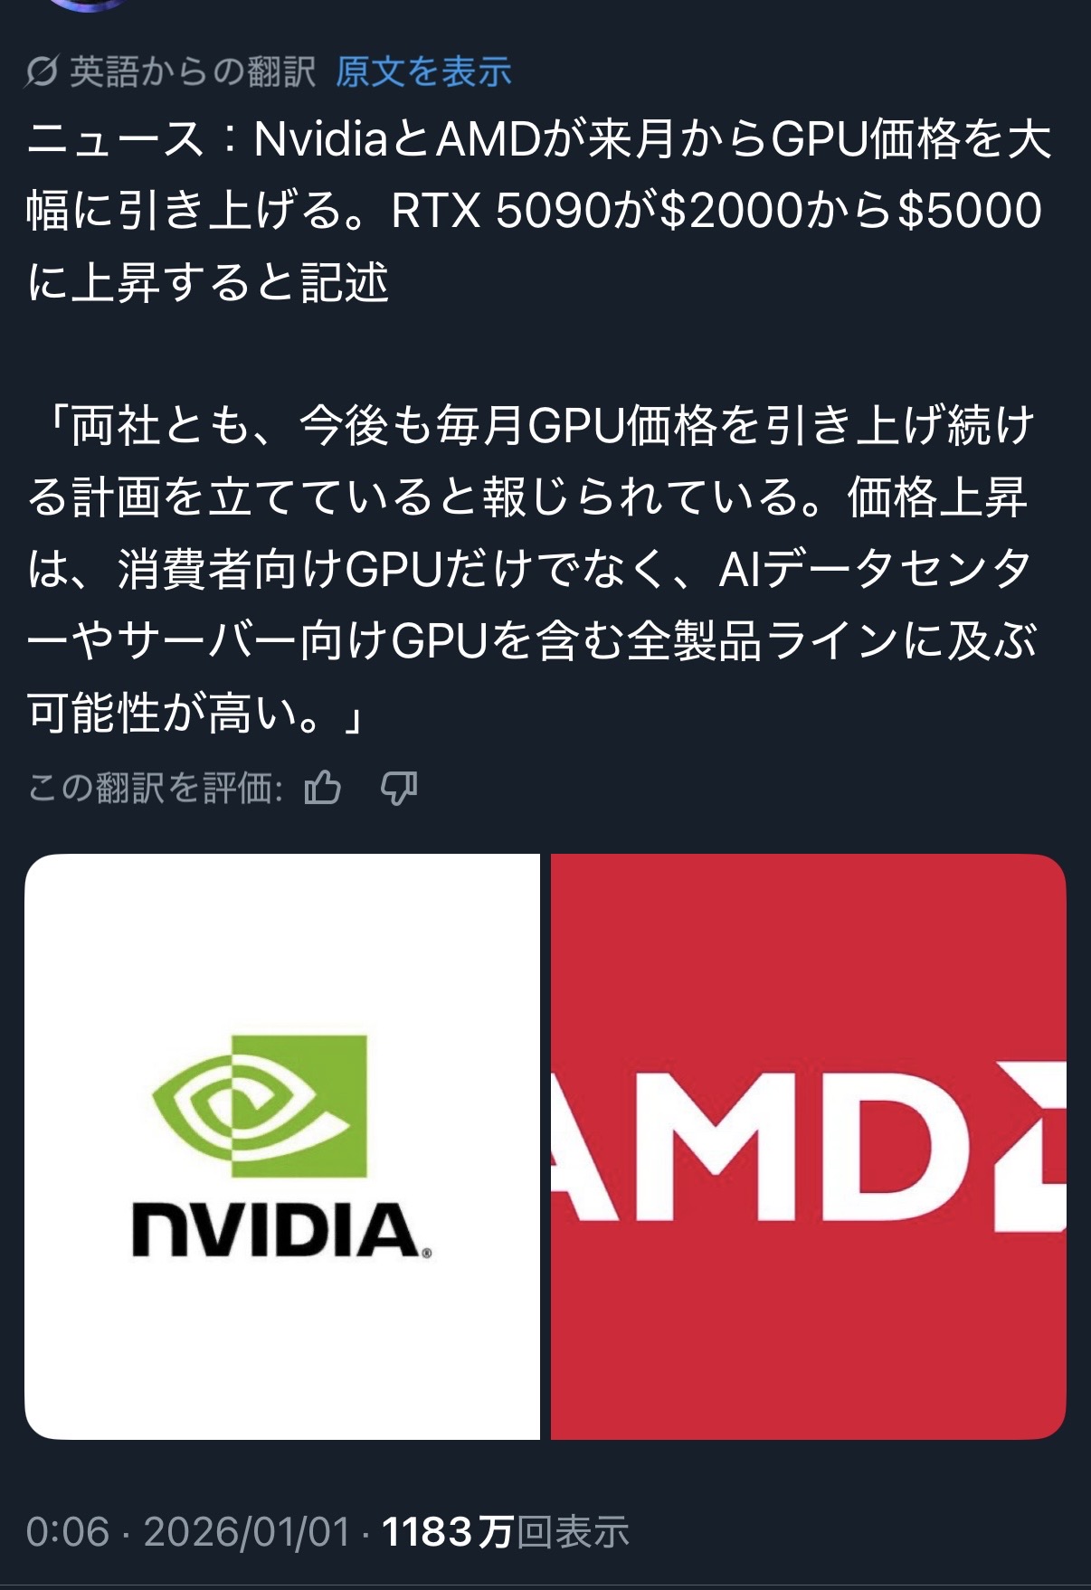Select the quoted 両社とも paragraph
Image resolution: width=1091 pixels, height=1590 pixels.
tap(534, 570)
